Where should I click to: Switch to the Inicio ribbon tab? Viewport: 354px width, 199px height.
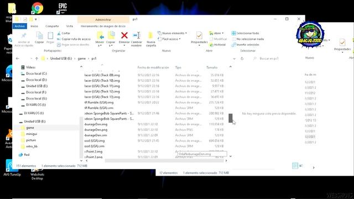tap(34, 26)
